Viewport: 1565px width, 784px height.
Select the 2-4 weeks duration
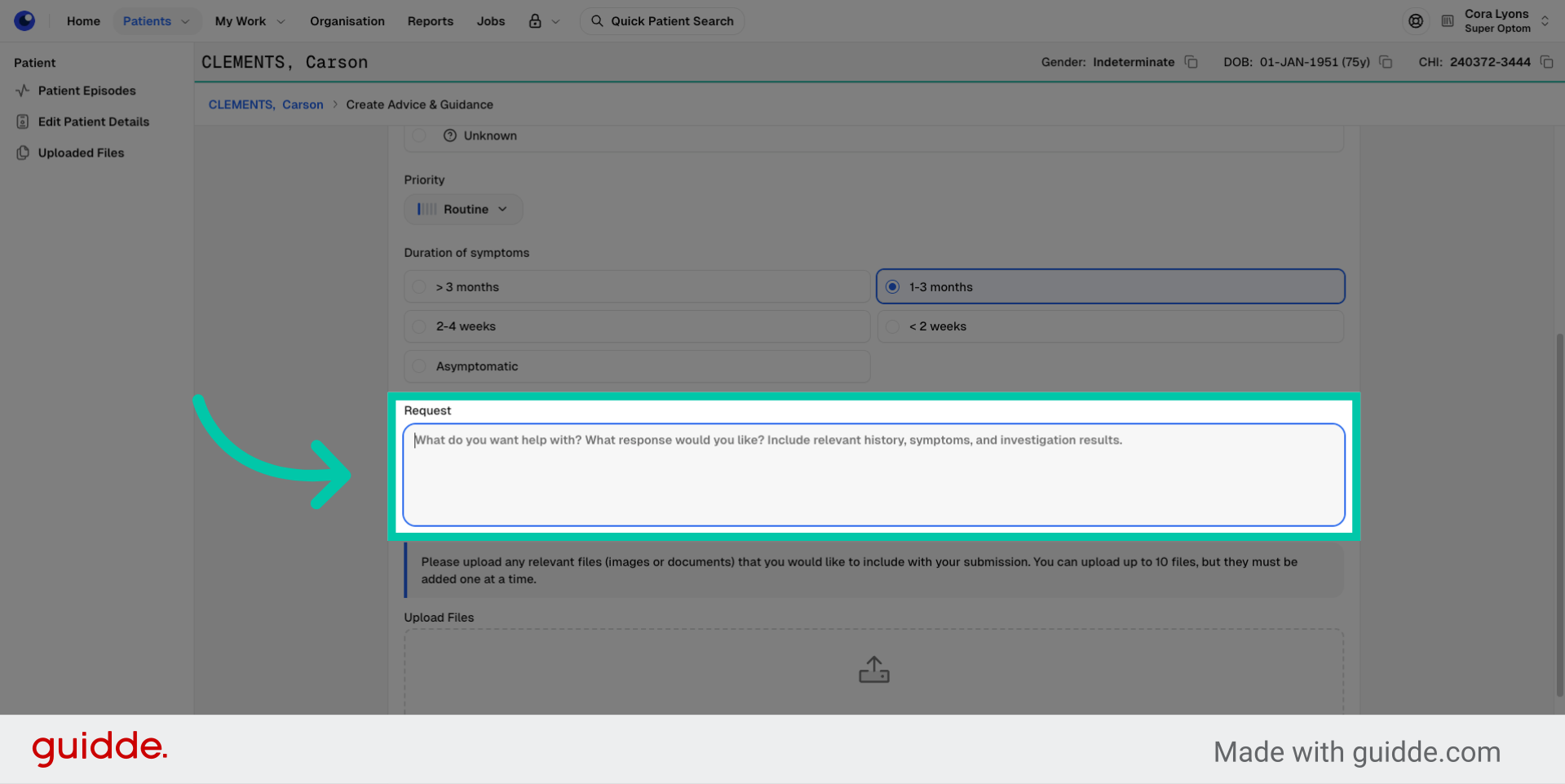[637, 326]
